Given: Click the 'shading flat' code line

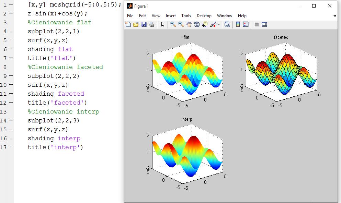Looking at the screenshot, I should [x=50, y=49].
